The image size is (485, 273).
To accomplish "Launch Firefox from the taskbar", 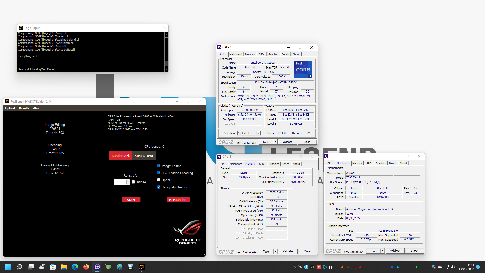I will [x=86, y=267].
